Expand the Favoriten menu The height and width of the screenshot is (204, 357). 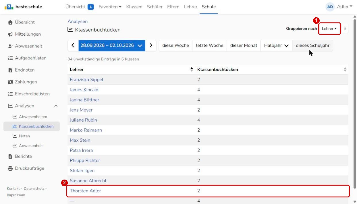(110, 7)
